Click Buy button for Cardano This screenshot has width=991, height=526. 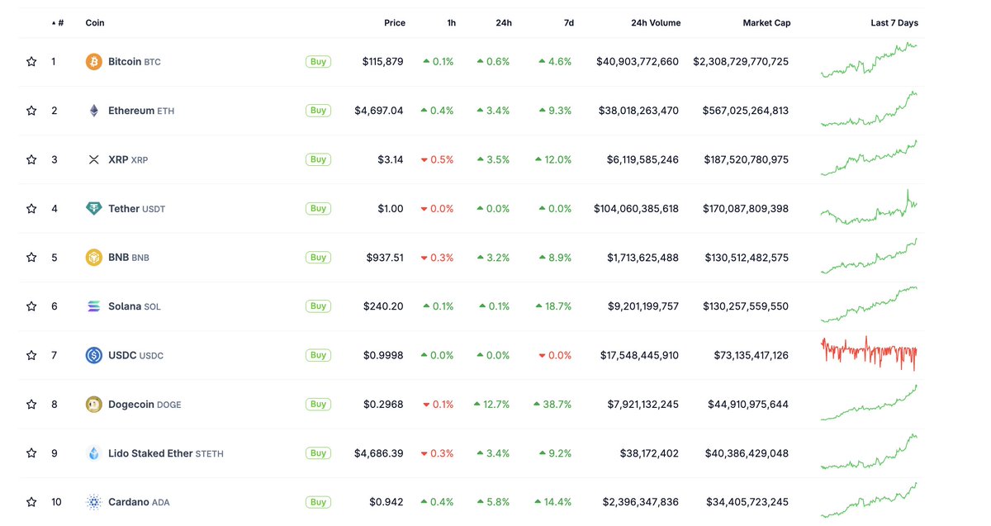tap(318, 502)
